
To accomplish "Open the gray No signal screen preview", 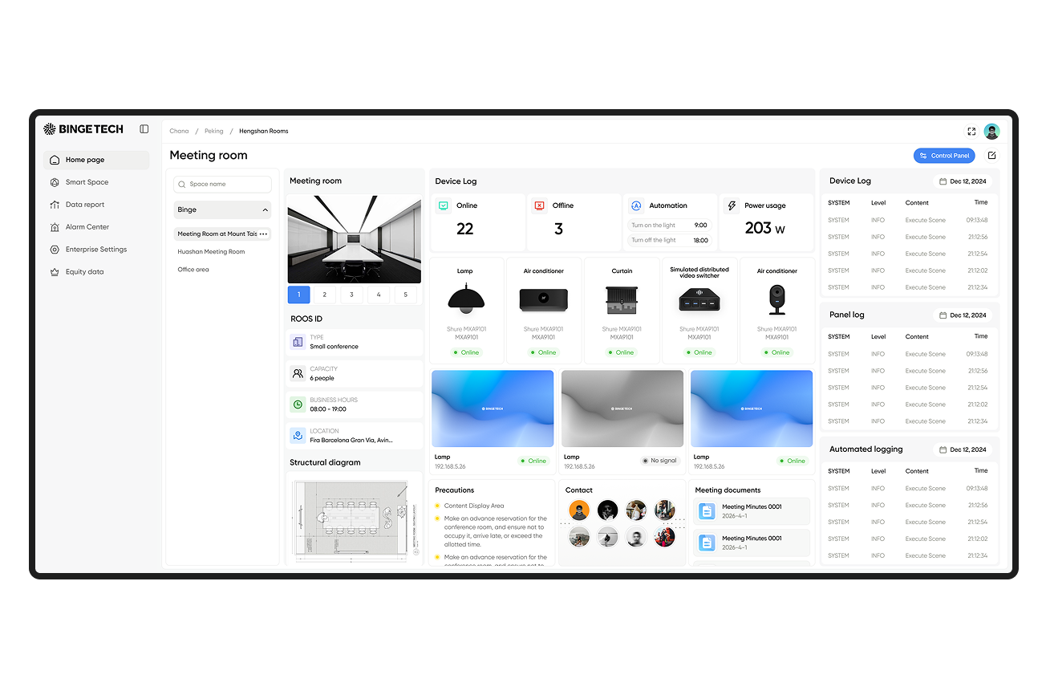I will [622, 409].
